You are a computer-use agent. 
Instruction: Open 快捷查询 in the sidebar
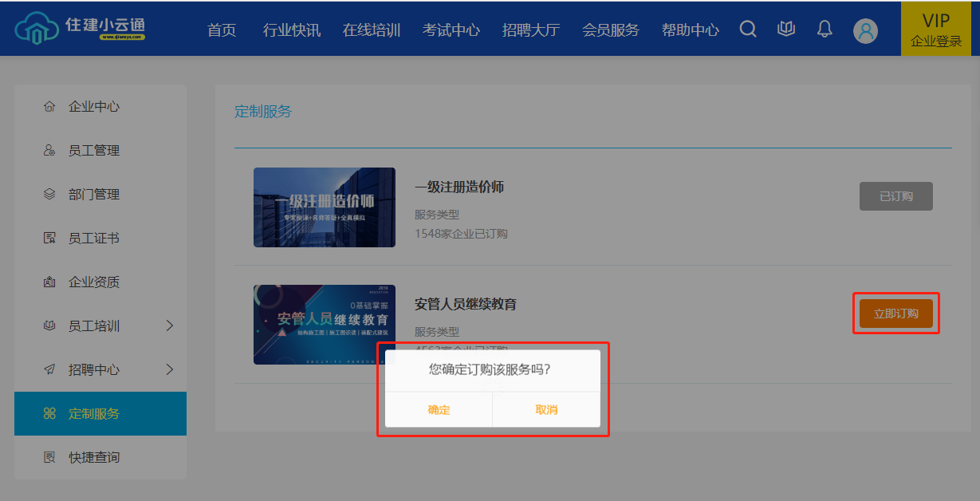tap(94, 458)
